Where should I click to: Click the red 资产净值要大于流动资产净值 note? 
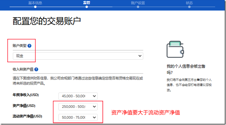(x=146, y=113)
